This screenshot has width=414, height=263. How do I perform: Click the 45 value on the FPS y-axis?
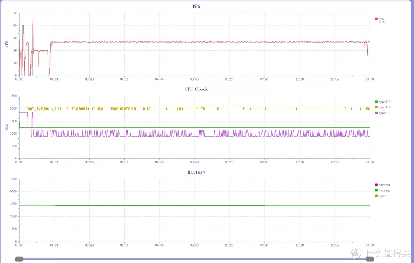coord(15,38)
